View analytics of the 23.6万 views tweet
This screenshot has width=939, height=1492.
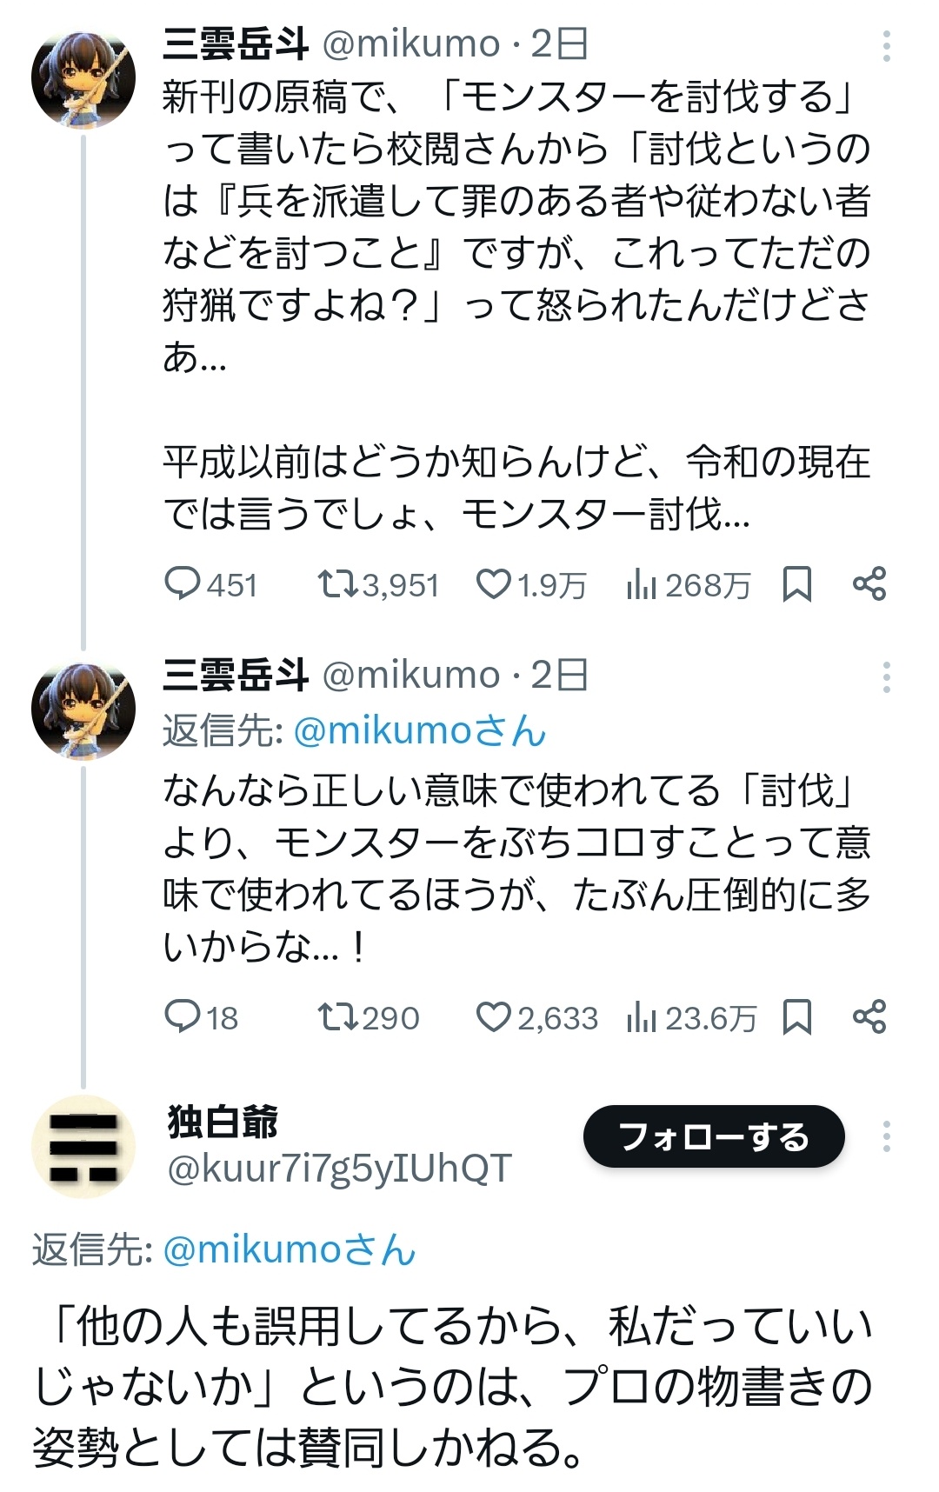point(642,1018)
